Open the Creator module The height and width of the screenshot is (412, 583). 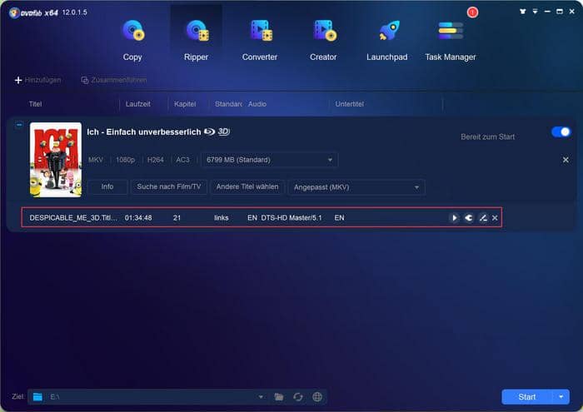(323, 40)
